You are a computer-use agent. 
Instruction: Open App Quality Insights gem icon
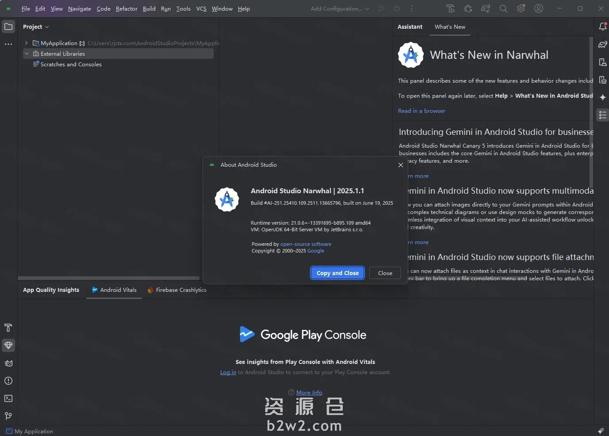click(8, 345)
